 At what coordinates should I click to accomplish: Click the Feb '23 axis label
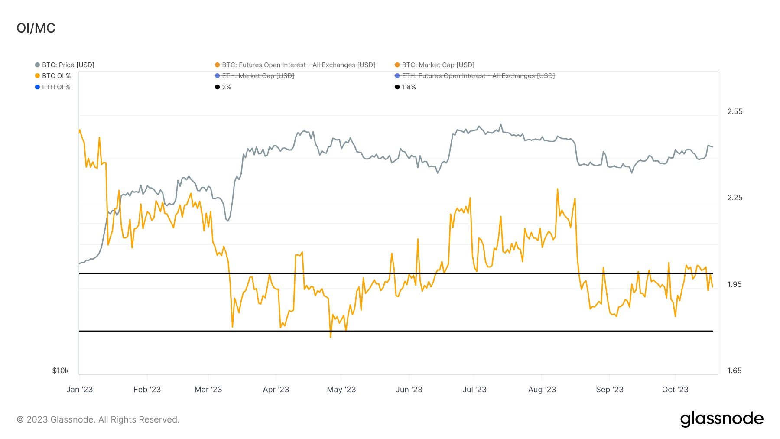(147, 389)
